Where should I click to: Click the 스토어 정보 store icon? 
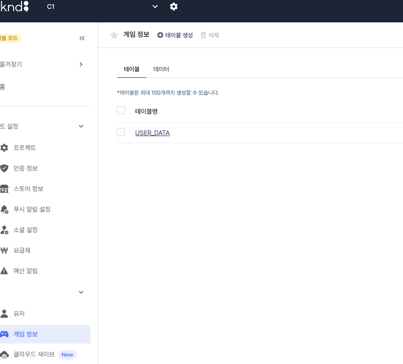(x=4, y=189)
